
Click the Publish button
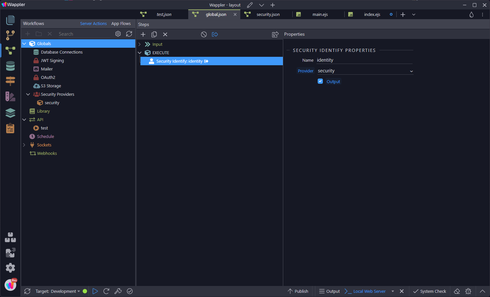[298, 291]
